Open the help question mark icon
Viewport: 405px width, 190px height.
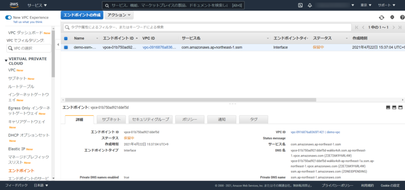click(402, 17)
